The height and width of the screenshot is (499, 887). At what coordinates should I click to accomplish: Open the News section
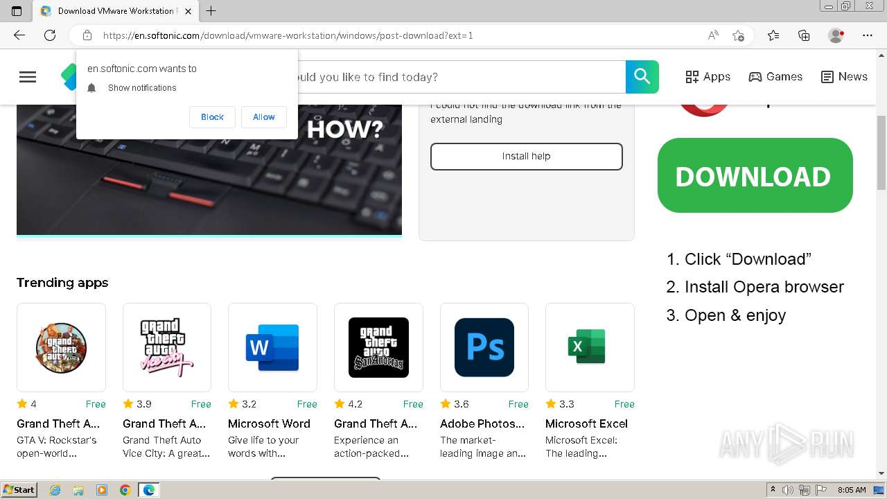[x=844, y=77]
